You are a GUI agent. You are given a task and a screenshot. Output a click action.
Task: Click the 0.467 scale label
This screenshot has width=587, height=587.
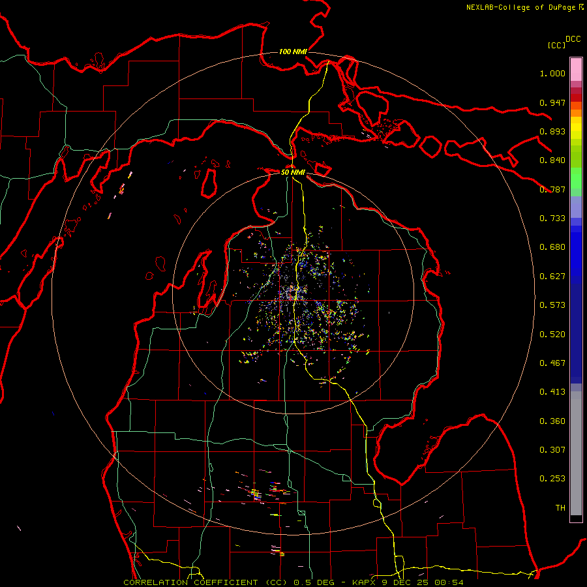(552, 363)
